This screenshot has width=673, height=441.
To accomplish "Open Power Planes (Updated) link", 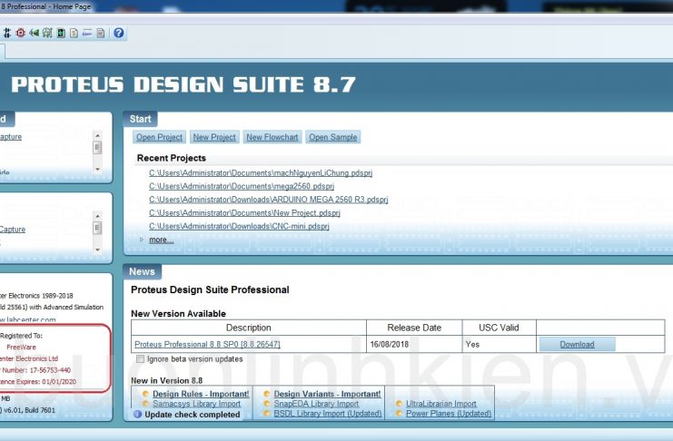I will tap(449, 414).
